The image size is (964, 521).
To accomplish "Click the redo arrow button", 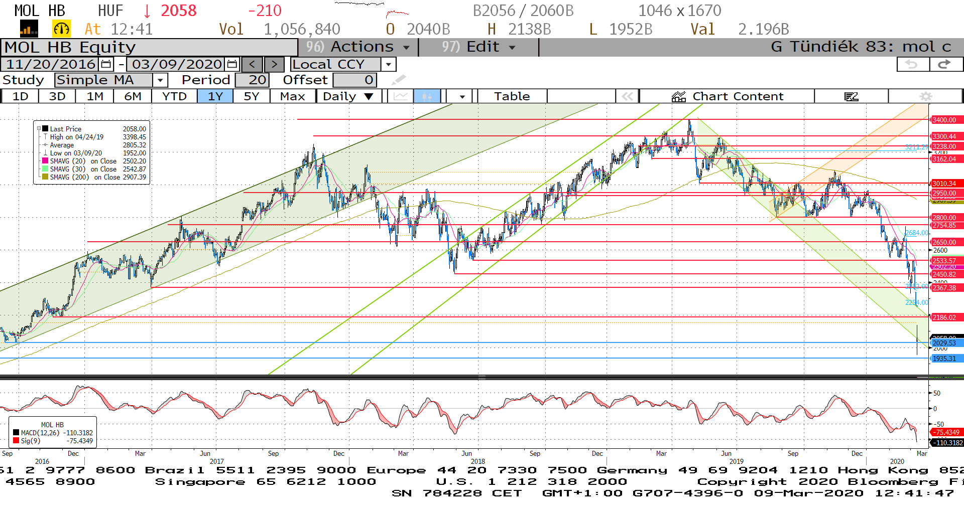I will click(945, 64).
